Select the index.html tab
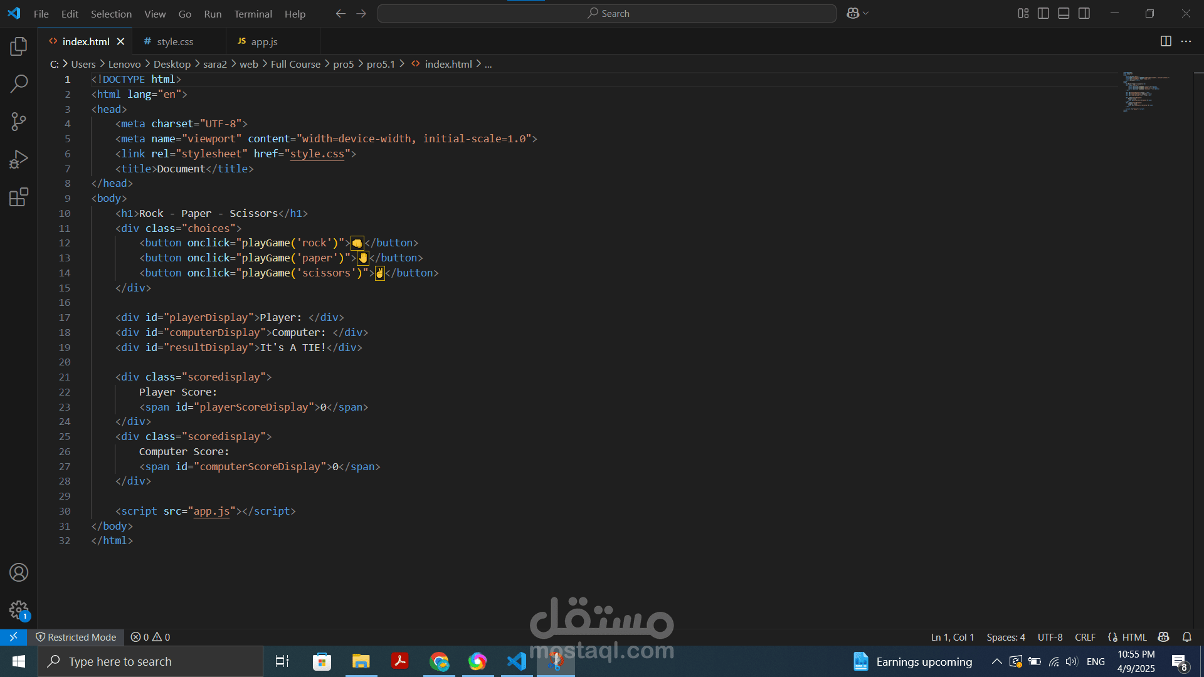1204x677 pixels. (x=86, y=41)
